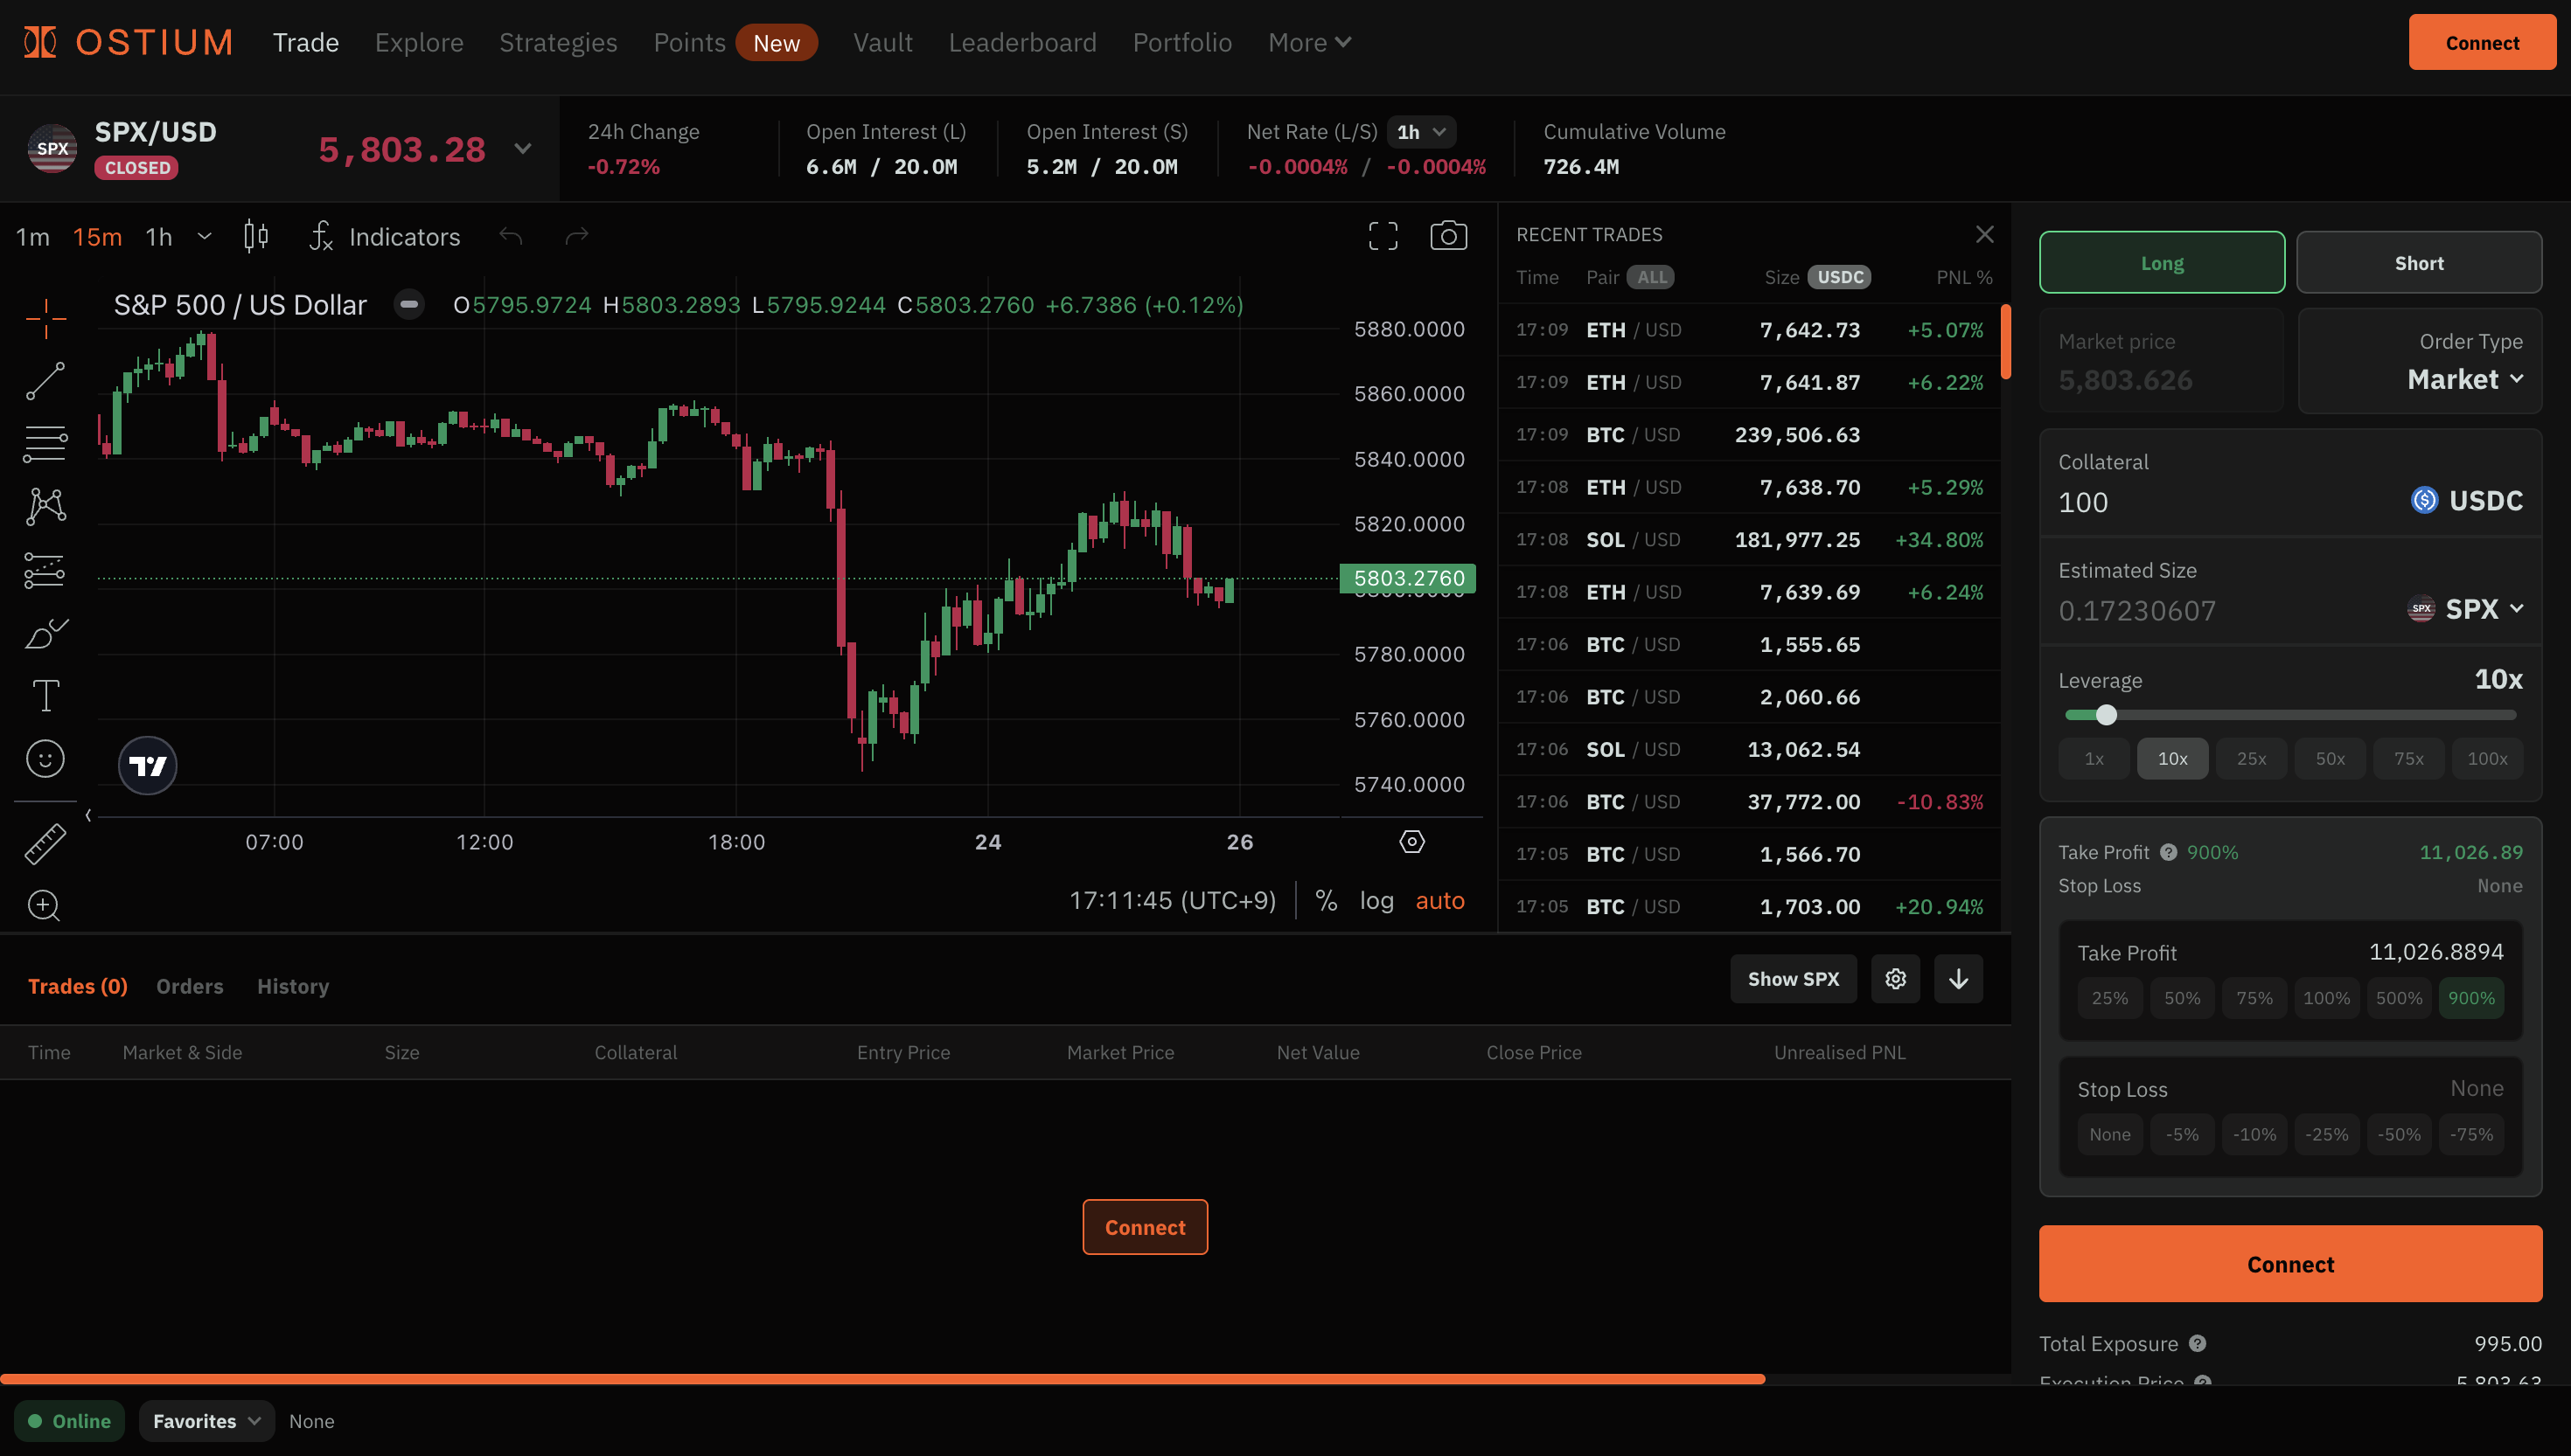Select the ruler measure tool

coord(45,844)
